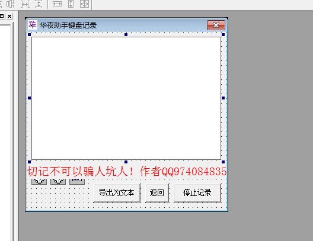Click the left panel restore/float button
This screenshot has width=313, height=241.
[x=2, y=16]
